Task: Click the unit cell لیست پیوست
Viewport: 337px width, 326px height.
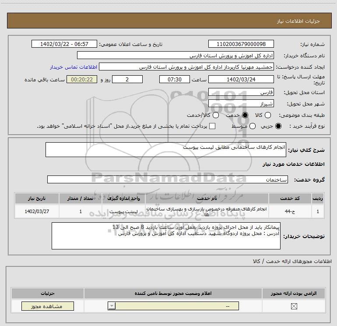Action: 123,211
